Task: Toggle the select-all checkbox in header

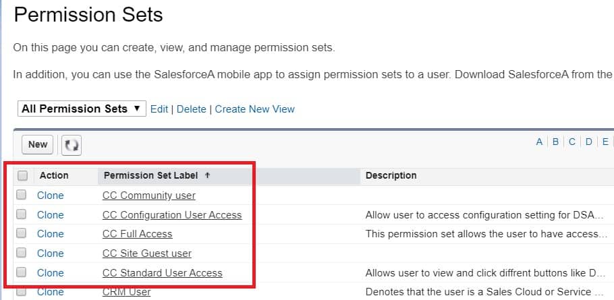Action: click(x=22, y=176)
